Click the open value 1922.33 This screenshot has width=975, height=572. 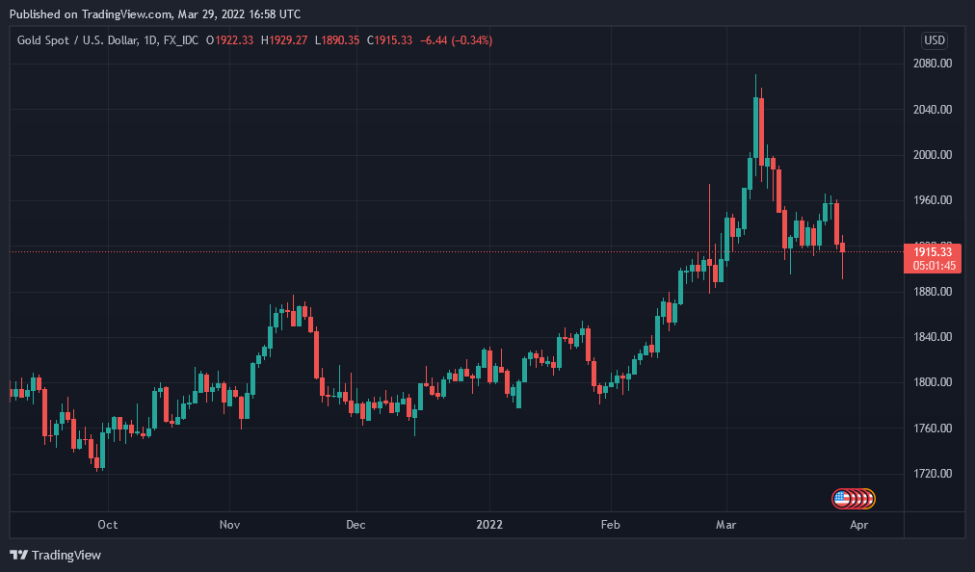[x=235, y=40]
